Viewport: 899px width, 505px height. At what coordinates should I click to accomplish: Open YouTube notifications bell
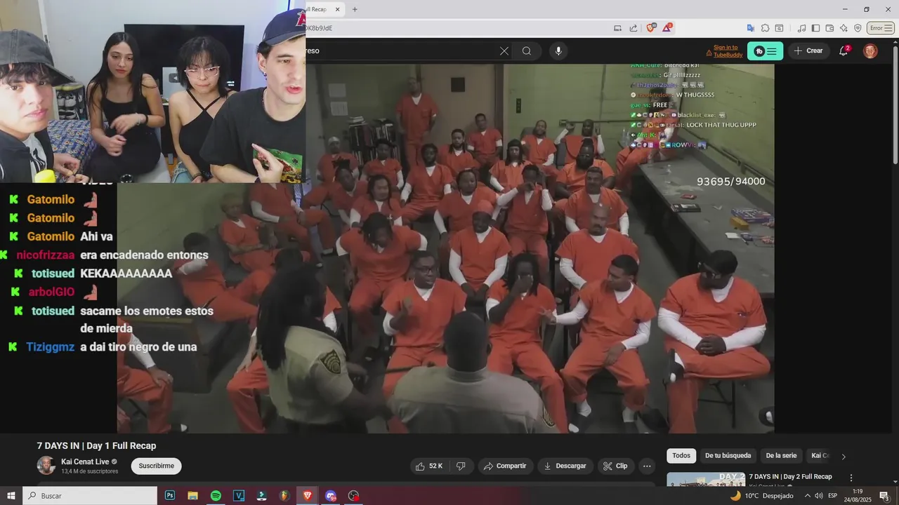(844, 50)
